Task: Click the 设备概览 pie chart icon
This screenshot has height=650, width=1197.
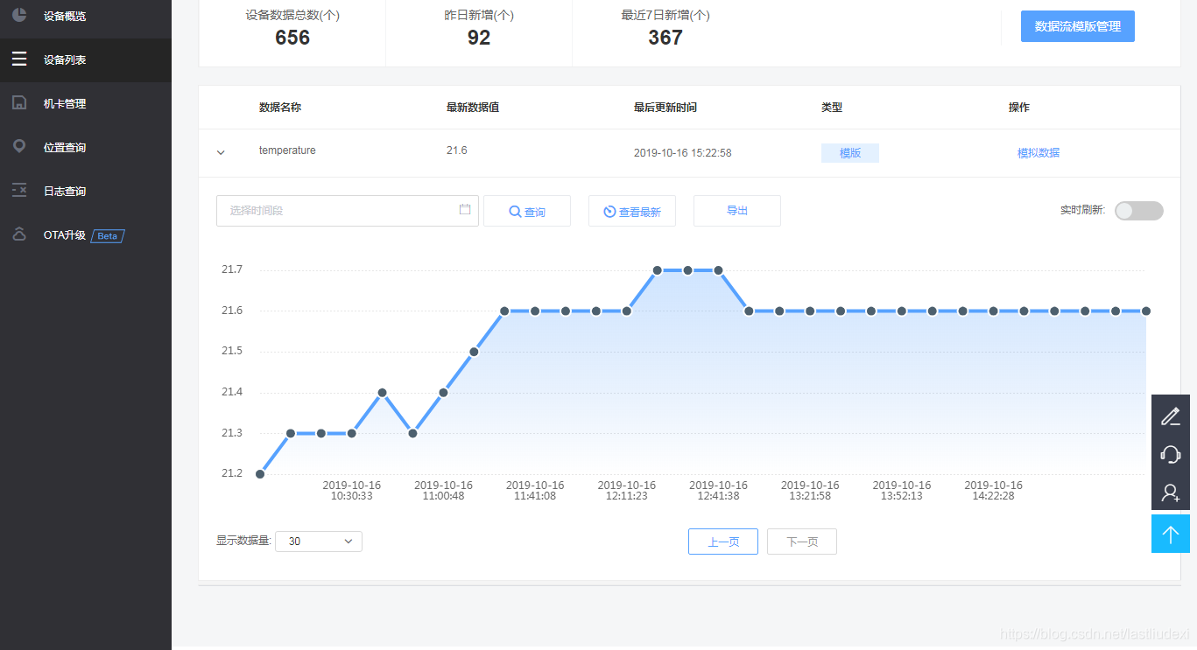Action: coord(19,16)
